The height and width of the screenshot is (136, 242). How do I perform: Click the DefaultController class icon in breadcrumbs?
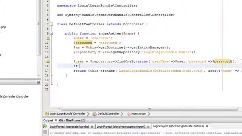click(95, 114)
